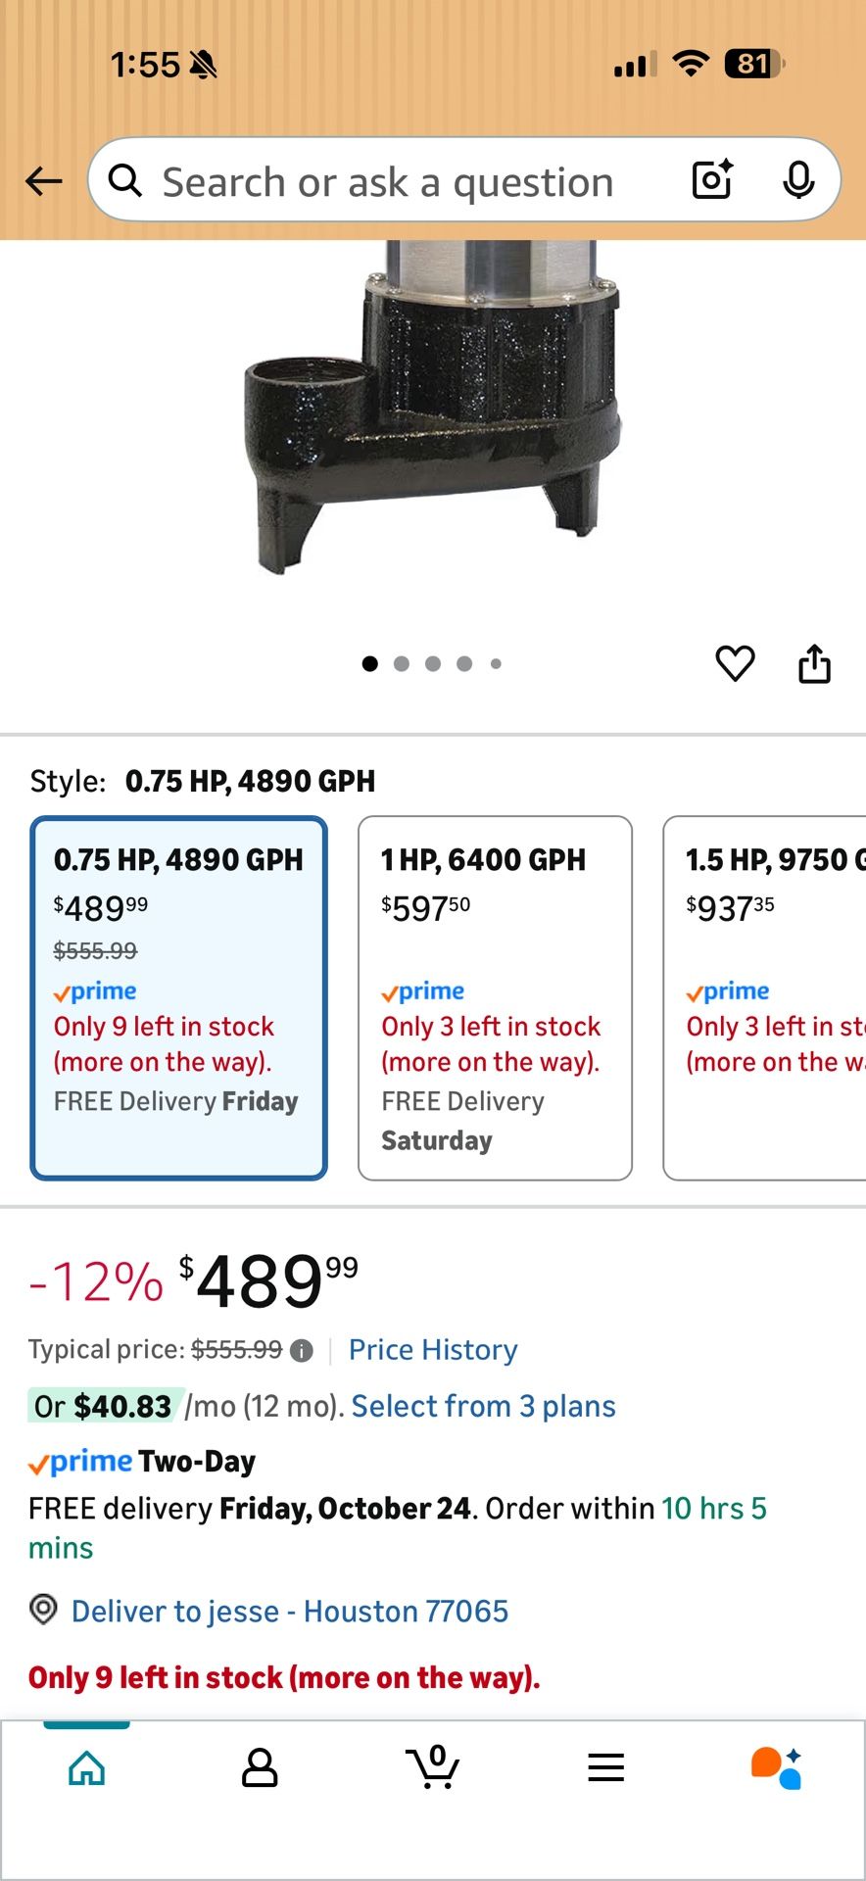This screenshot has height=1881, width=866.
Task: Tap the microphone voice search icon
Action: pos(798,179)
